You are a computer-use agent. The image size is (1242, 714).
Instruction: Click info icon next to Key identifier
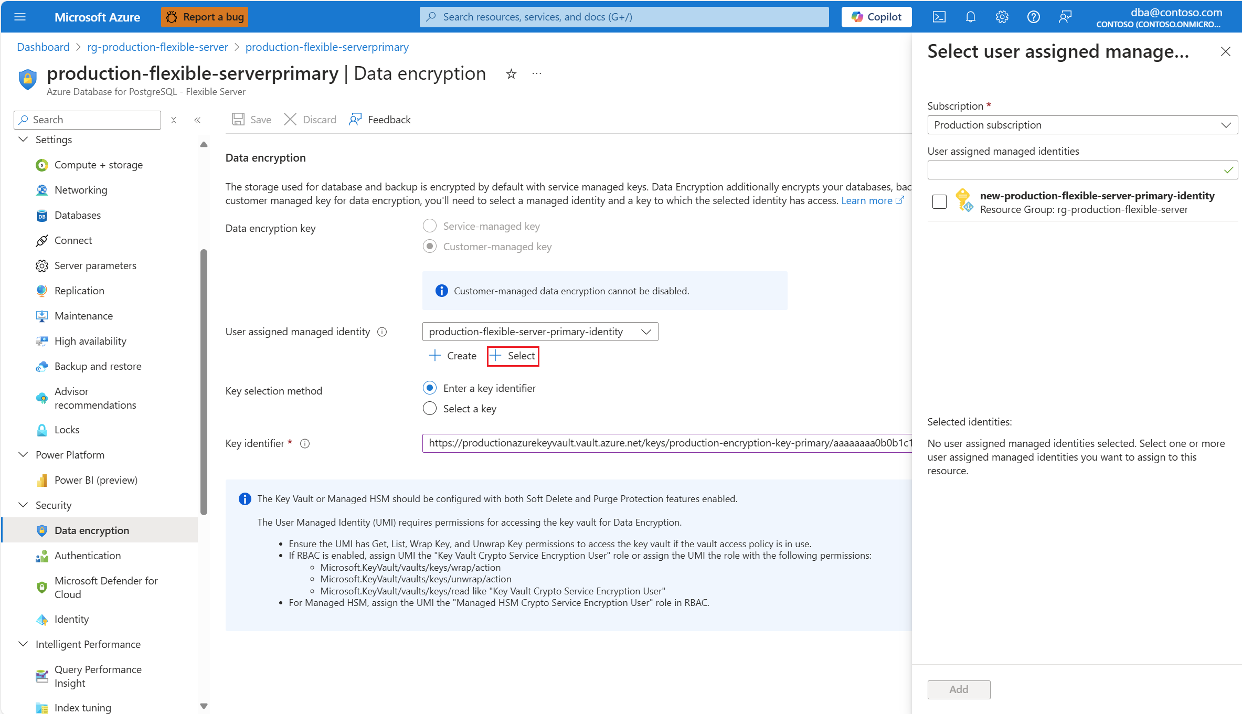tap(305, 444)
